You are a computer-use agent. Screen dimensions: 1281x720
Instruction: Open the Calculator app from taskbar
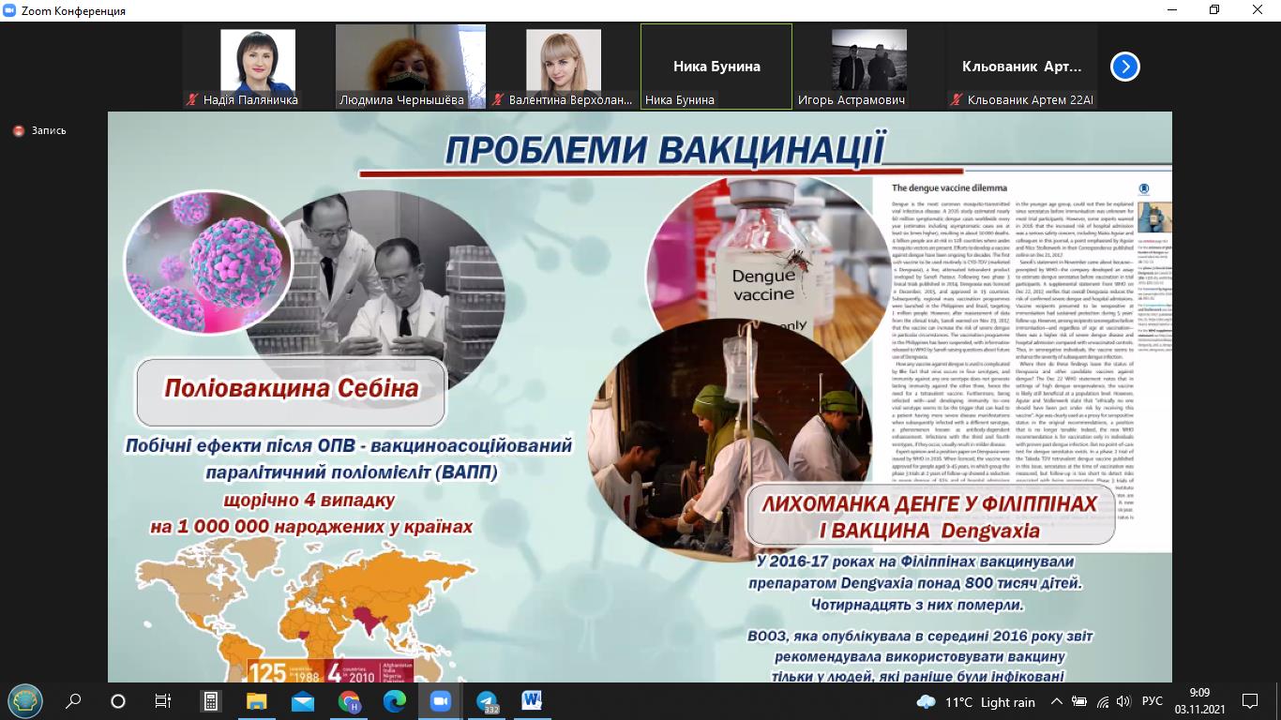pos(211,701)
